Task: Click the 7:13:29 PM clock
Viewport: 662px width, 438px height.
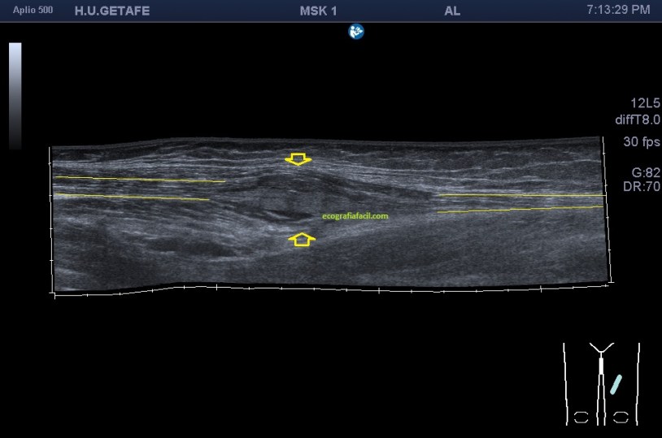Action: [617, 11]
